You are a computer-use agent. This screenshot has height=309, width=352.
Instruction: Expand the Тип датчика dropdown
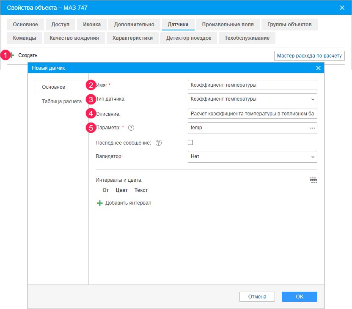[x=252, y=99]
